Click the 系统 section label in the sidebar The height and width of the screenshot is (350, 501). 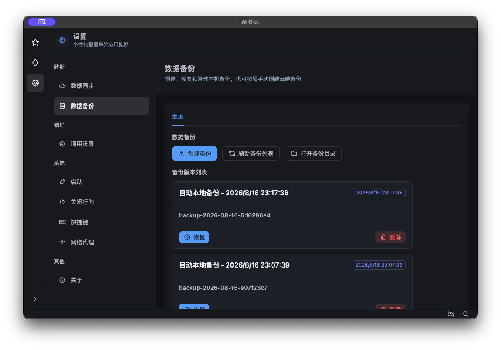pyautogui.click(x=59, y=163)
